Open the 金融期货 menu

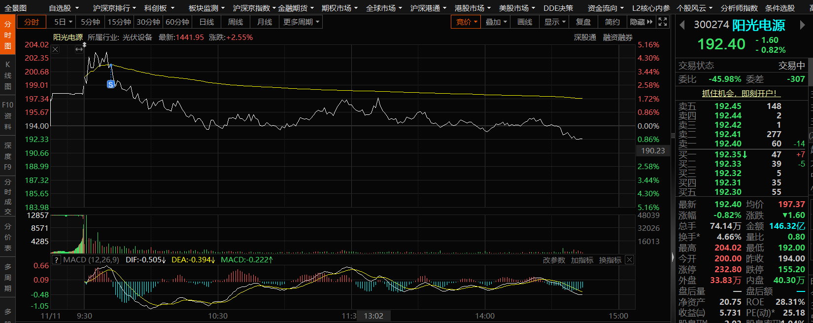coord(296,8)
